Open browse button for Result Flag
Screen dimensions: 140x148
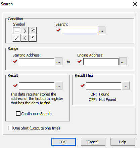126,86
